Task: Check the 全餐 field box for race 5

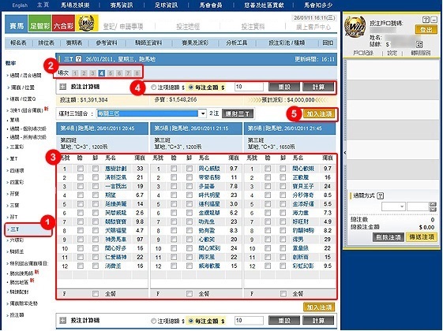Action: click(x=190, y=294)
